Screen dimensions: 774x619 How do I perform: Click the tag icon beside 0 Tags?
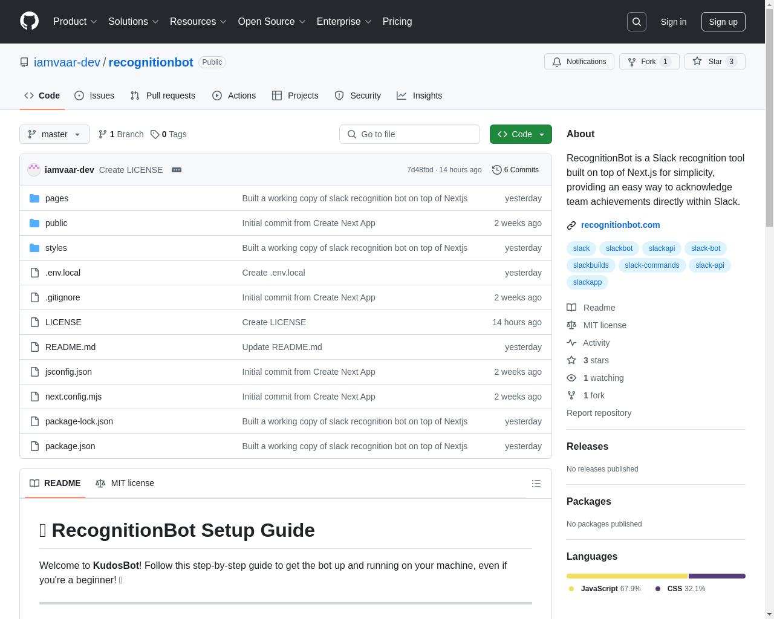[155, 134]
